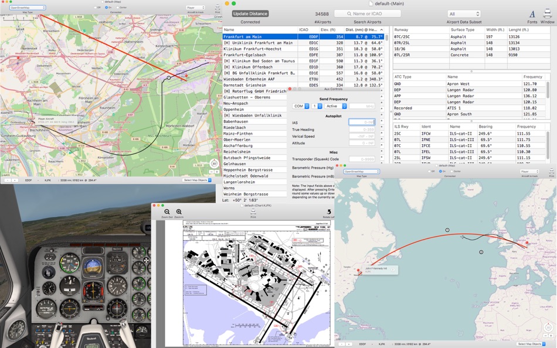The height and width of the screenshot is (348, 557).
Task: Click the info icon on the John F Kennedy Intl callout
Action: coord(393,270)
